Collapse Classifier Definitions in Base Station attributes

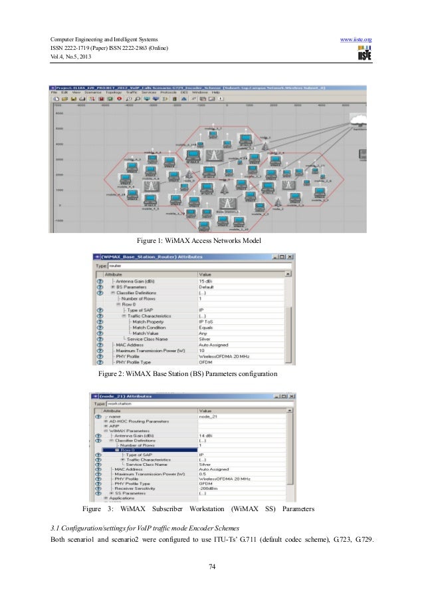click(113, 293)
